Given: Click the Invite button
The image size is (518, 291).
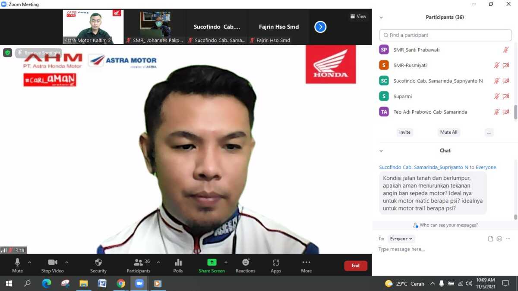Looking at the screenshot, I should point(404,132).
